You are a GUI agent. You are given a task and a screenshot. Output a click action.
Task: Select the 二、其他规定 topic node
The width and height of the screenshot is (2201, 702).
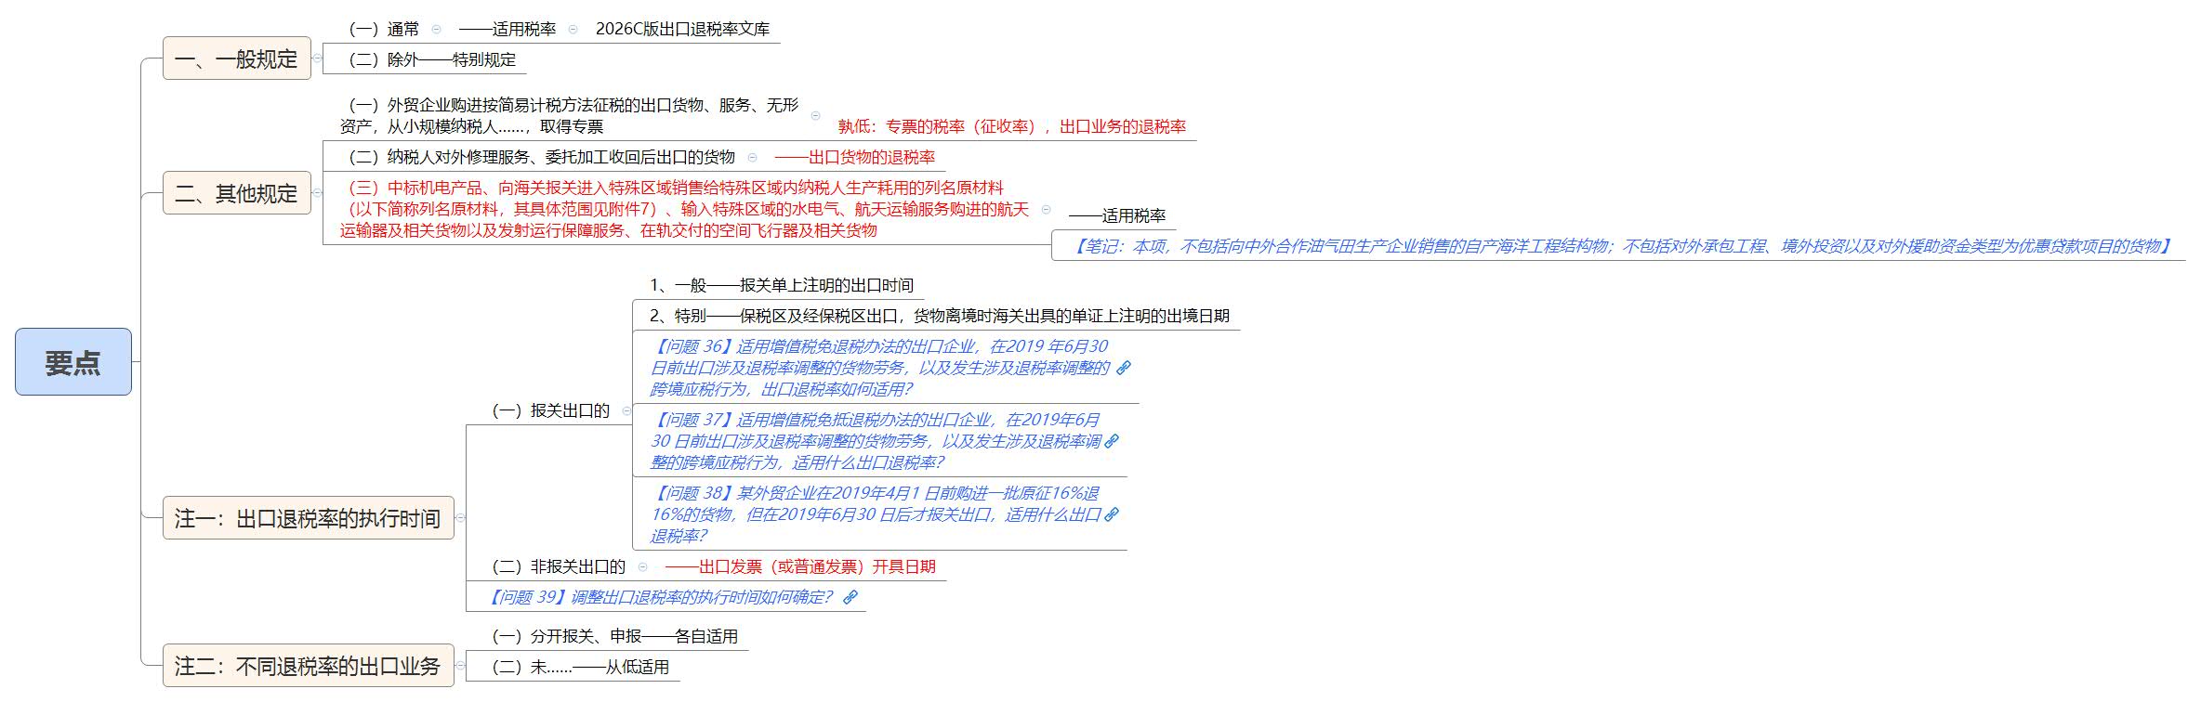(237, 193)
